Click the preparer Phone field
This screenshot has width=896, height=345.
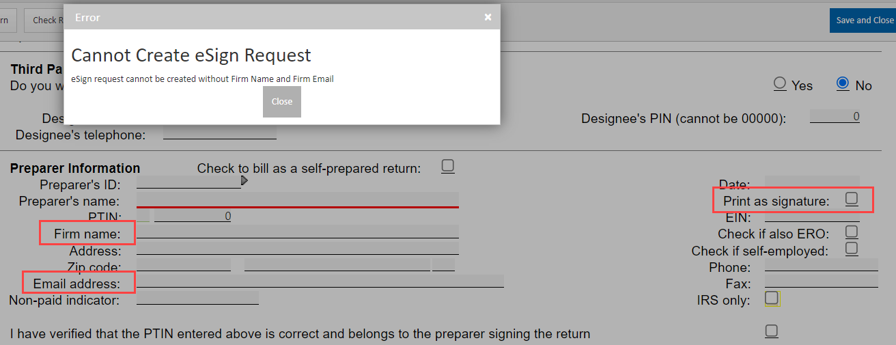click(x=821, y=266)
